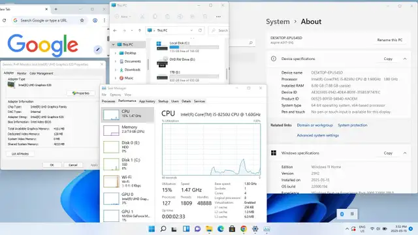Click File Explorer refresh icon

(200, 31)
